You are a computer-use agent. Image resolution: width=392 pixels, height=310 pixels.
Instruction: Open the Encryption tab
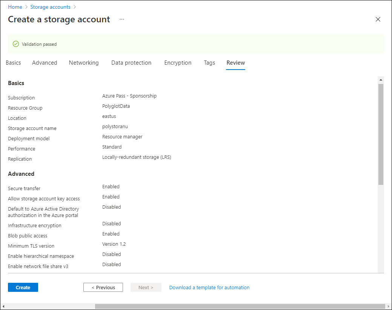(x=178, y=63)
